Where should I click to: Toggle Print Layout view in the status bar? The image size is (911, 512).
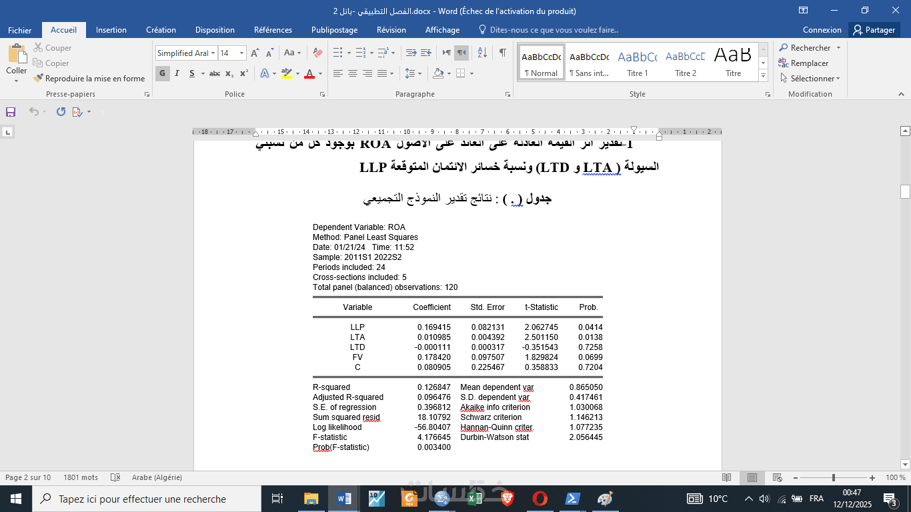click(x=752, y=477)
